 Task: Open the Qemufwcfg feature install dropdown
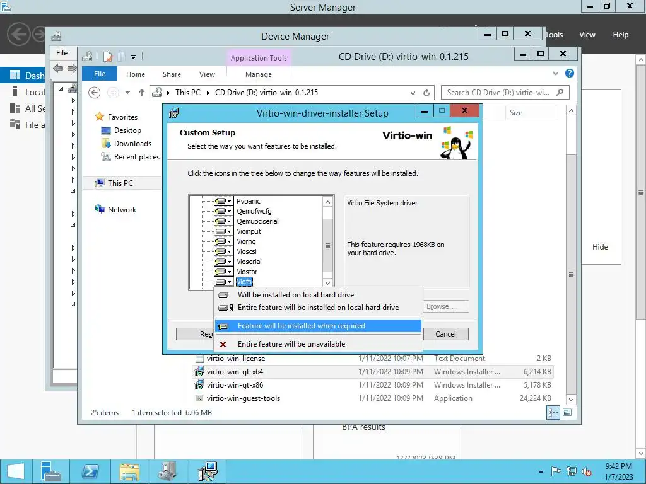[223, 211]
